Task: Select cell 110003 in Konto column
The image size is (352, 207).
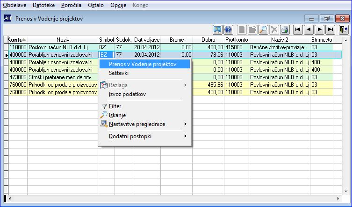Action: click(18, 47)
